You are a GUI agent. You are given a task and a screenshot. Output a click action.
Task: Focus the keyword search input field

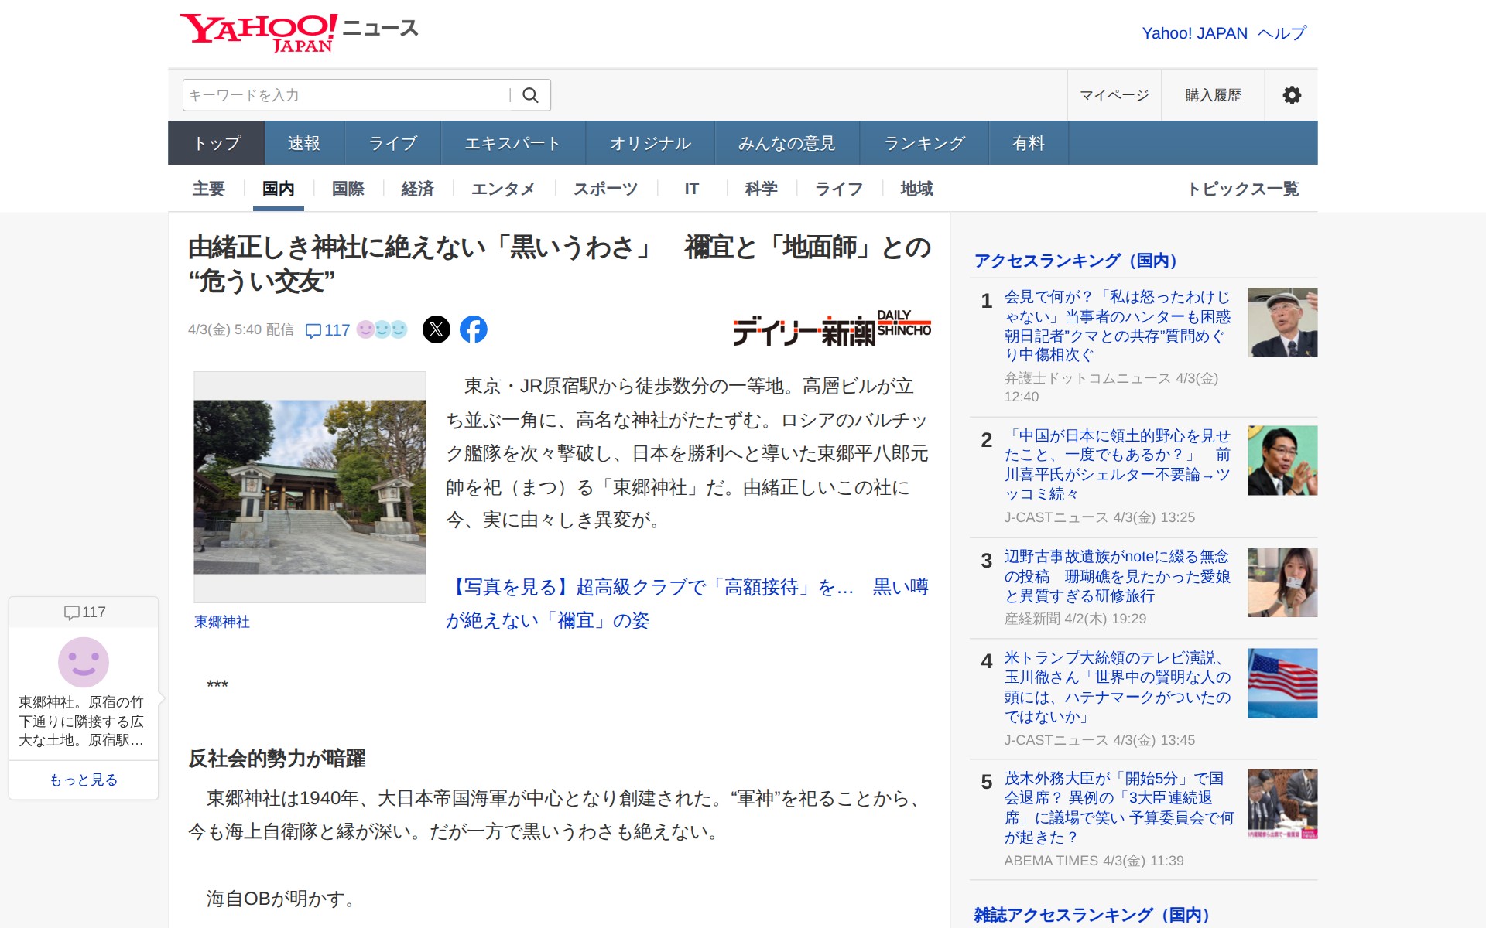click(x=346, y=95)
